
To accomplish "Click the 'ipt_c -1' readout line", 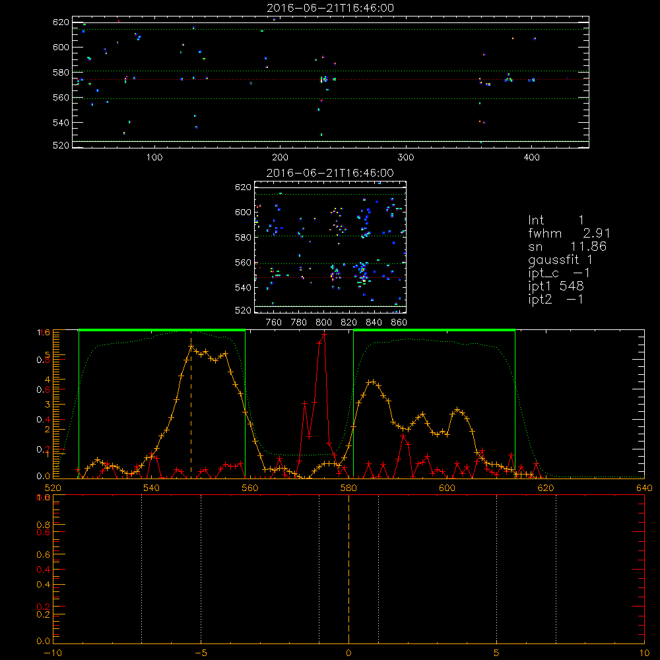I will click(559, 274).
